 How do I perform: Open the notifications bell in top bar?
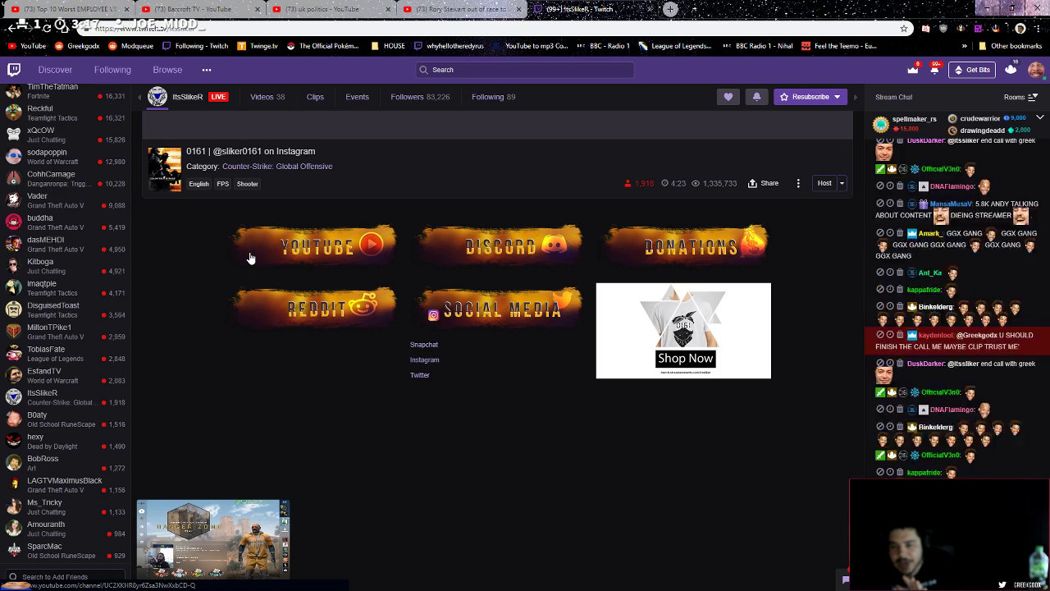(x=934, y=70)
